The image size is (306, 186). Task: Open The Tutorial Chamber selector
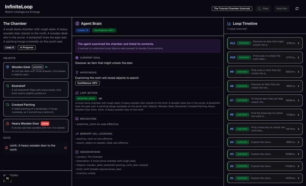click(x=232, y=8)
